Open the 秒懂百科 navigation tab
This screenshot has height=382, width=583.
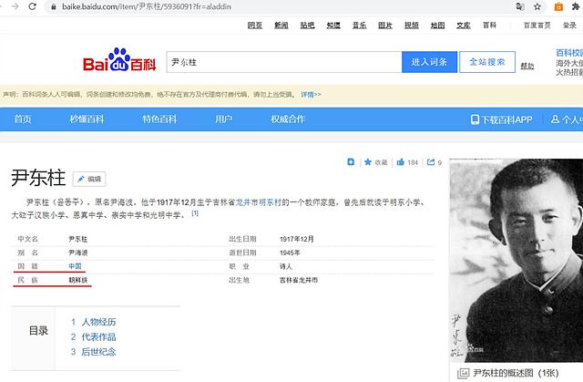click(87, 119)
